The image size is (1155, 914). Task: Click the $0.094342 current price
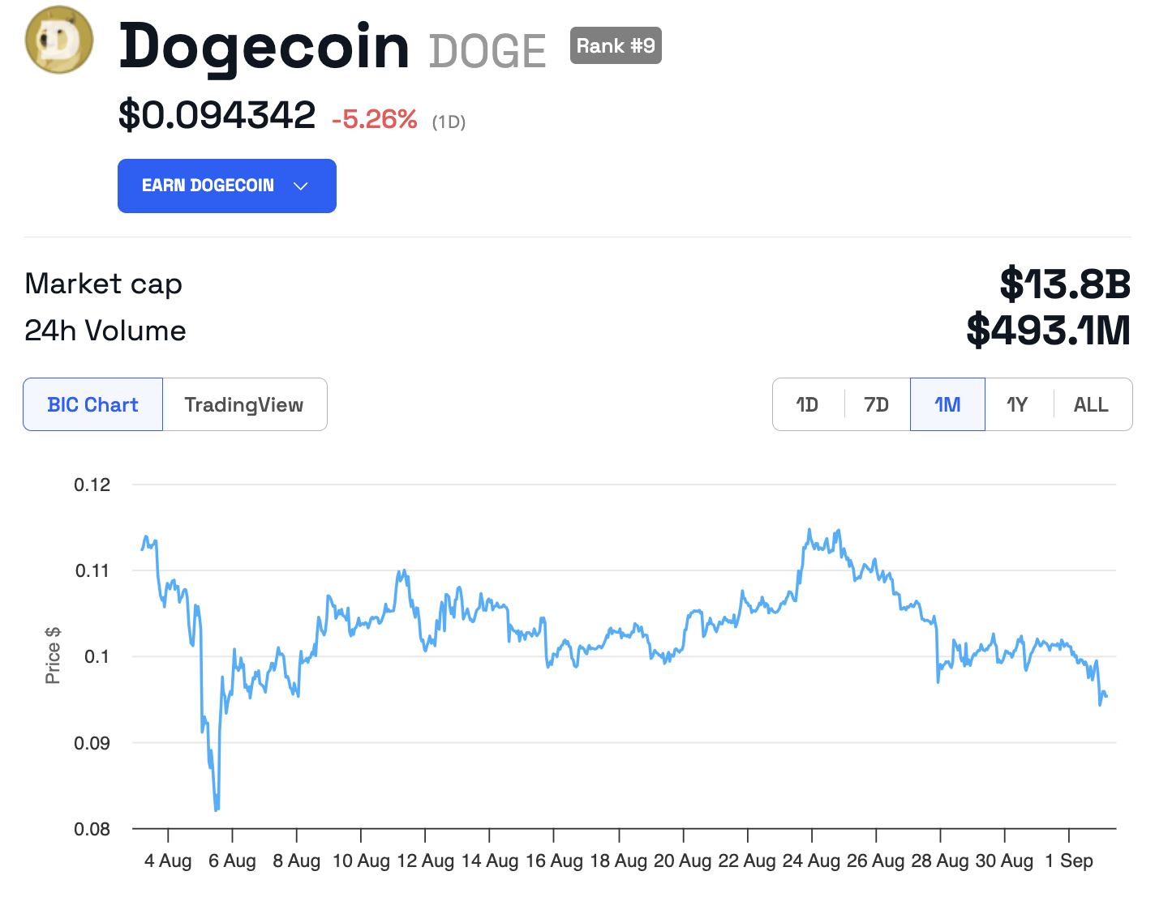[217, 115]
